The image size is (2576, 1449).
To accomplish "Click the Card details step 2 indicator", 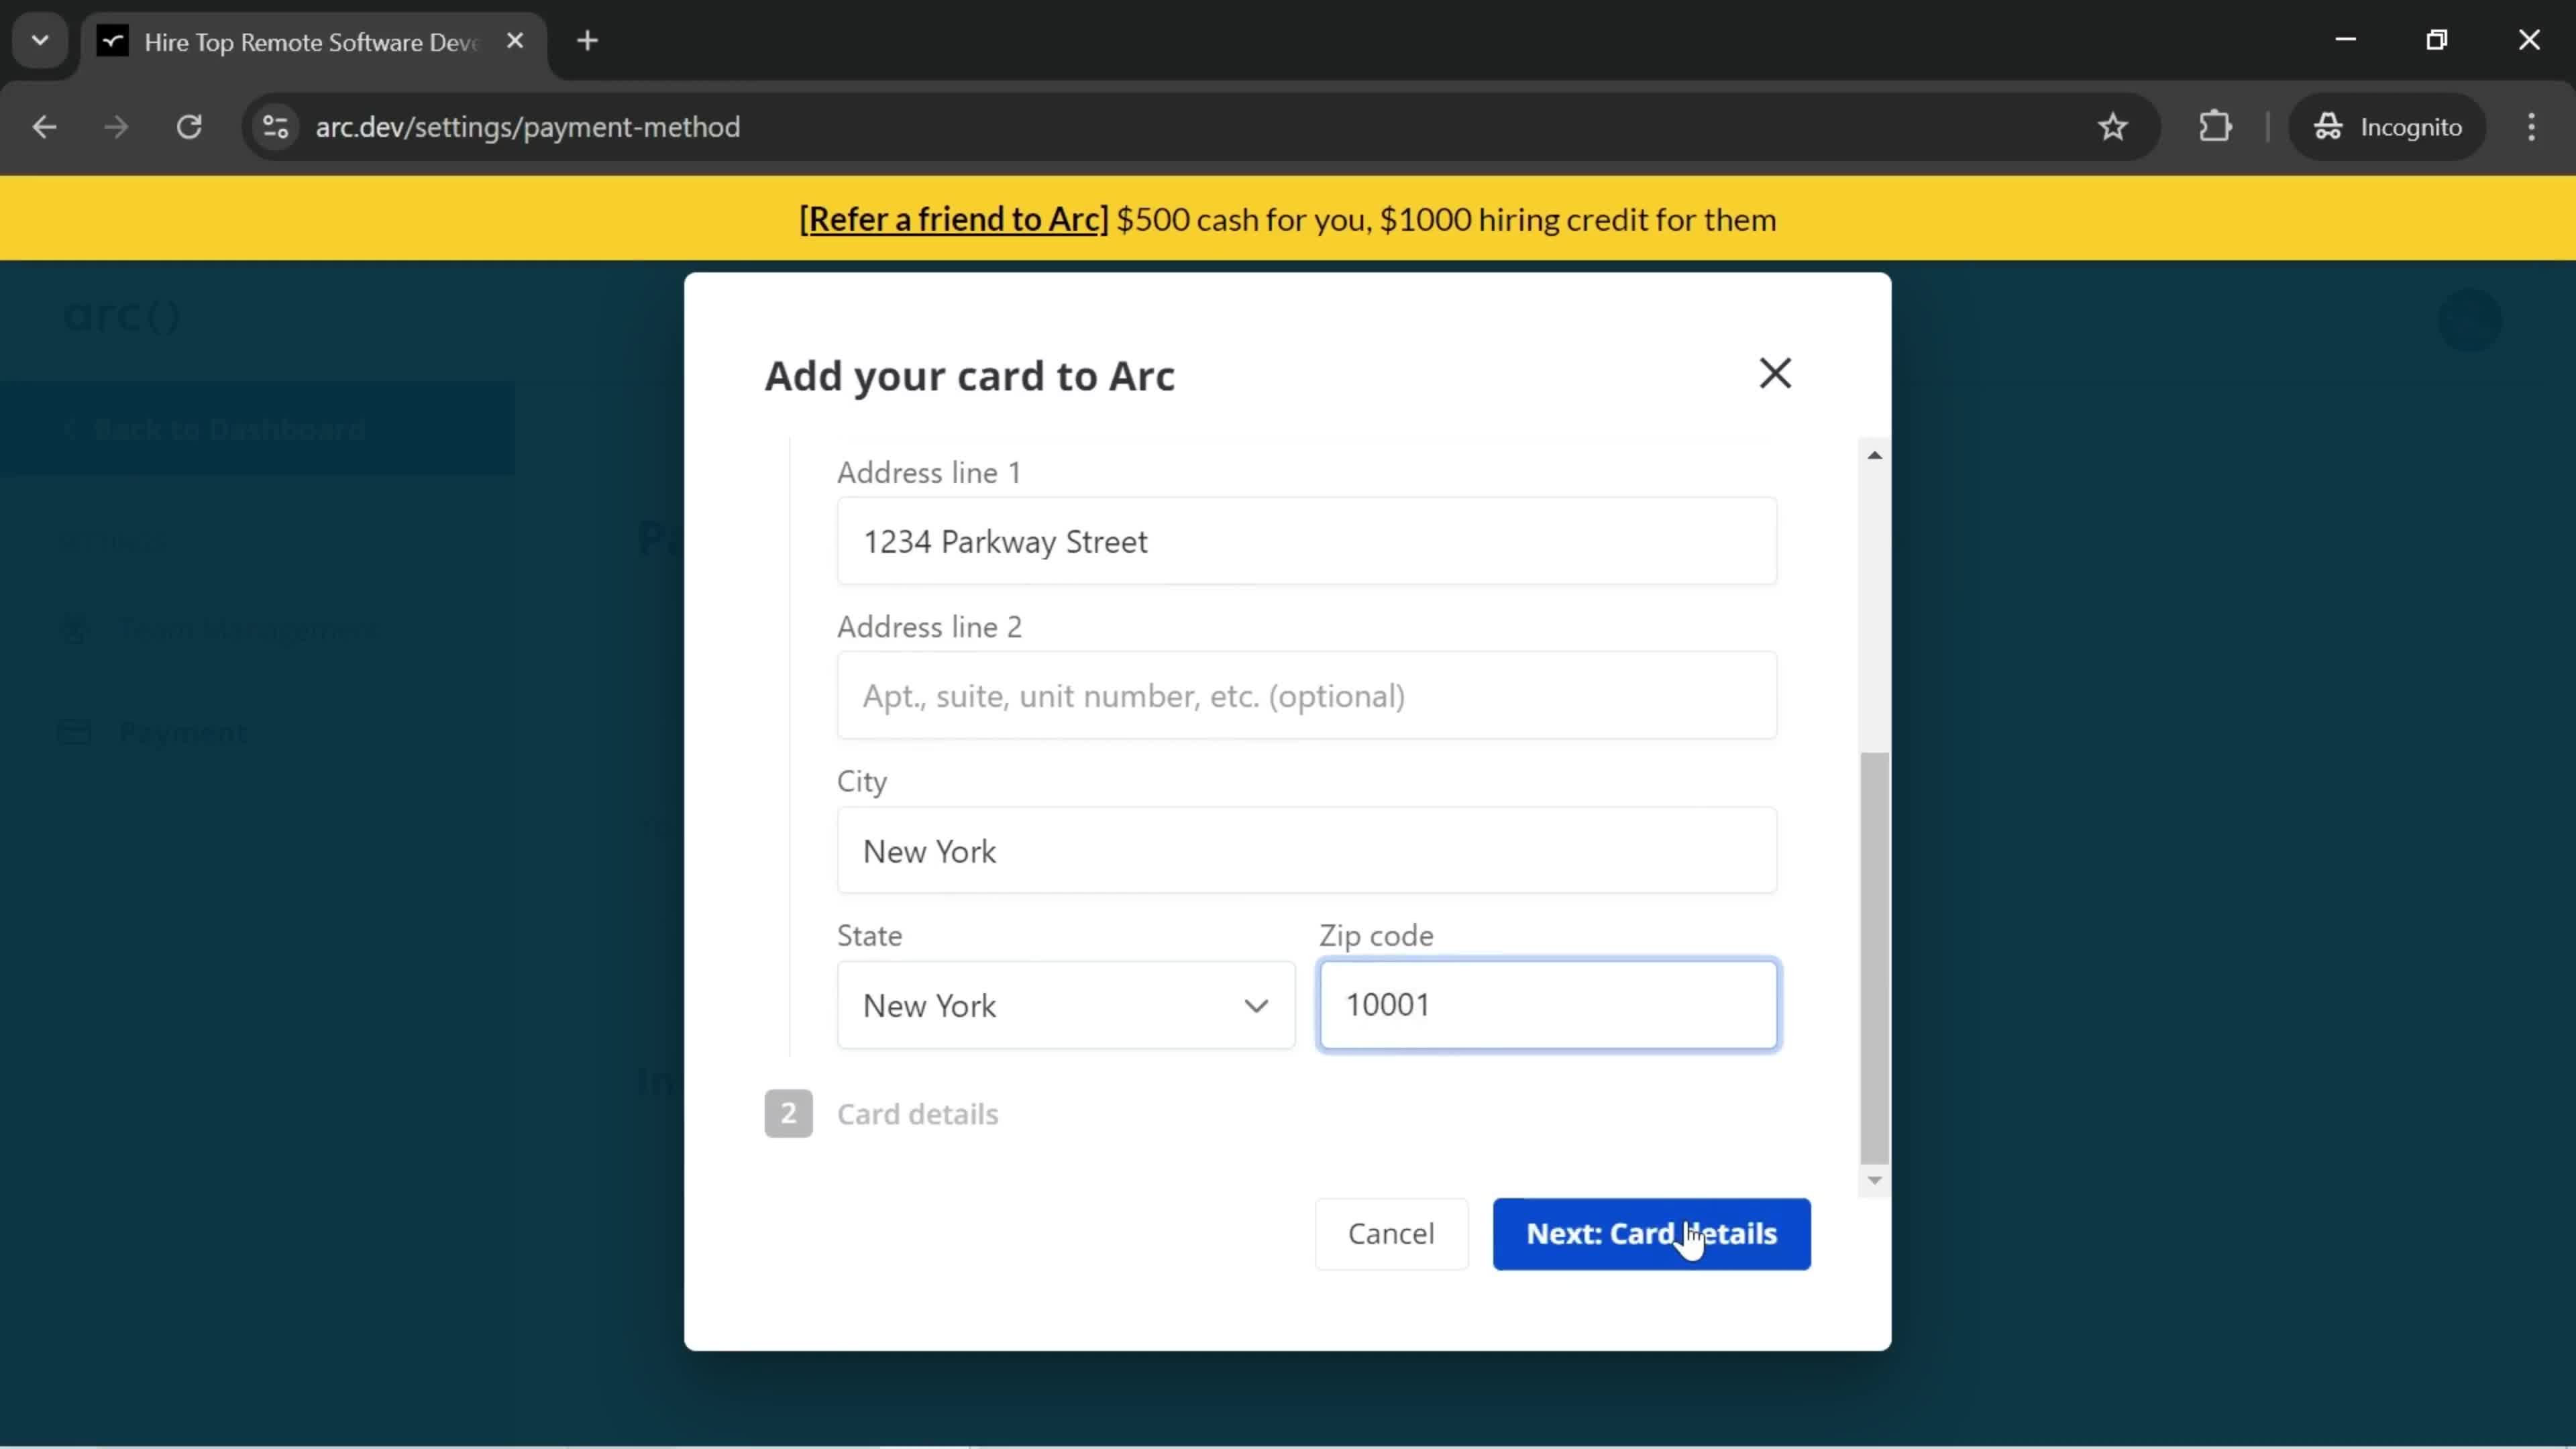I will (x=788, y=1113).
